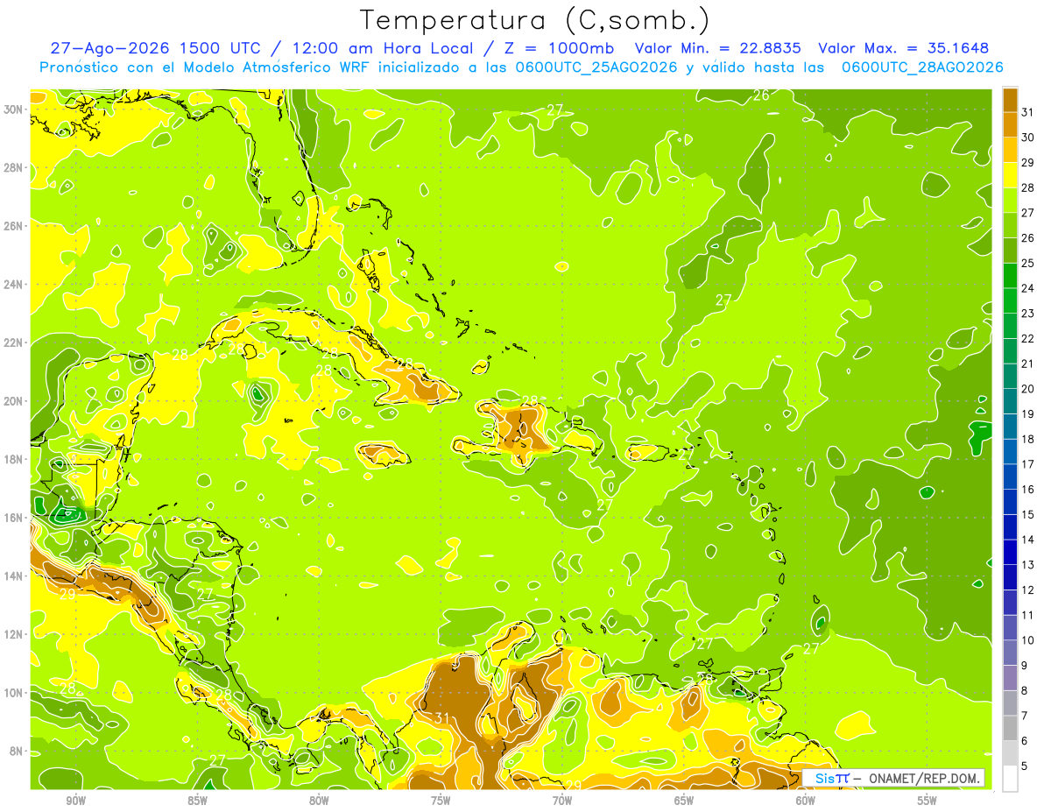Pick the color bar segment between 25 and 26
1051x812 pixels.
tap(1010, 251)
